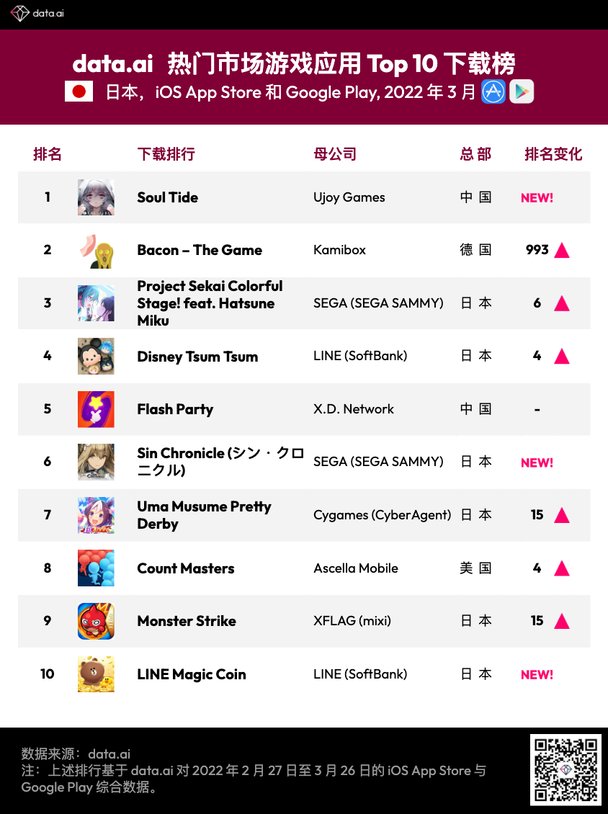
Task: Click the Uma Musume Pretty Derby icon
Action: [96, 515]
